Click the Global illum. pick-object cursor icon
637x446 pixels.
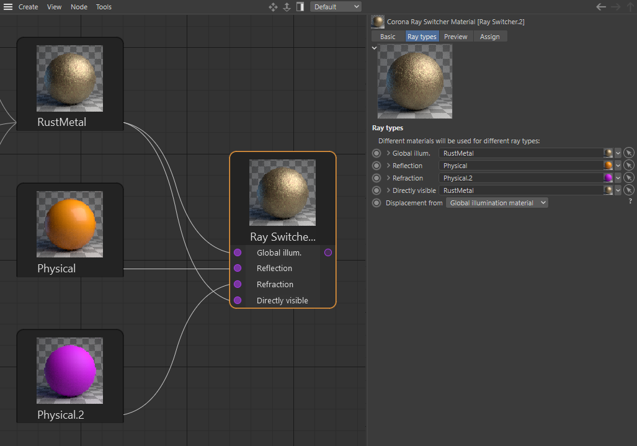click(x=628, y=153)
